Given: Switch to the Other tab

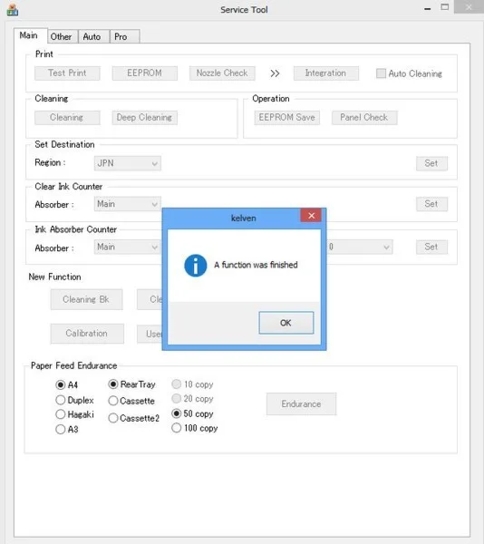Looking at the screenshot, I should [x=62, y=36].
